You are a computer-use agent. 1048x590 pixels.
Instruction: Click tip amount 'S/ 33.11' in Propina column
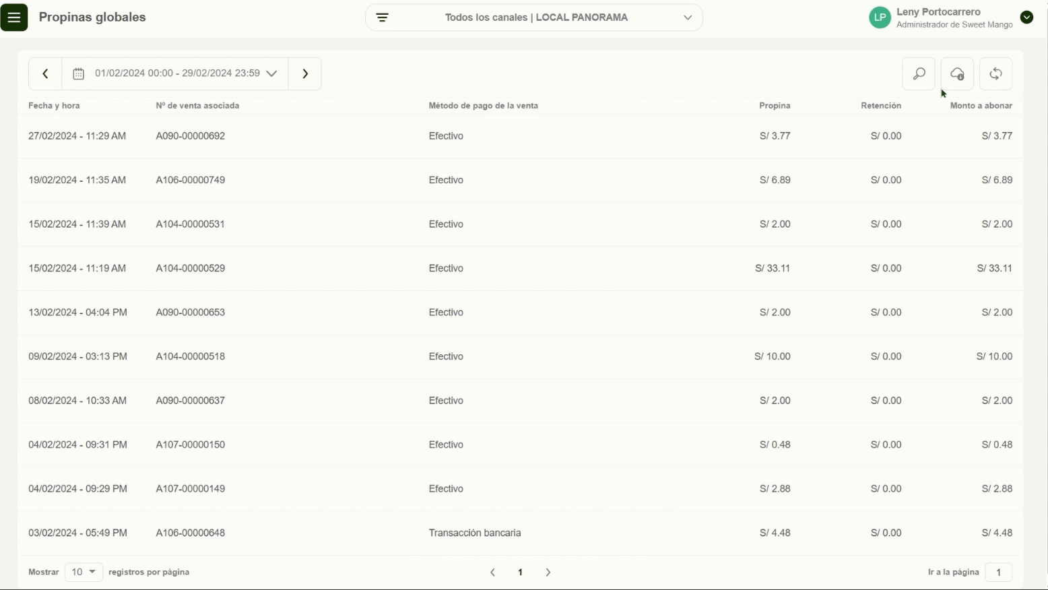click(773, 268)
